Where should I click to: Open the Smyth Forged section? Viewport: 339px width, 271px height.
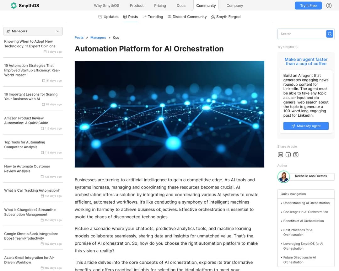[x=226, y=17]
